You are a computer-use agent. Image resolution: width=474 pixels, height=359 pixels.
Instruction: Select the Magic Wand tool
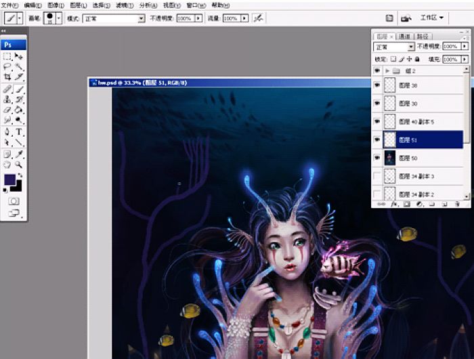[19, 66]
